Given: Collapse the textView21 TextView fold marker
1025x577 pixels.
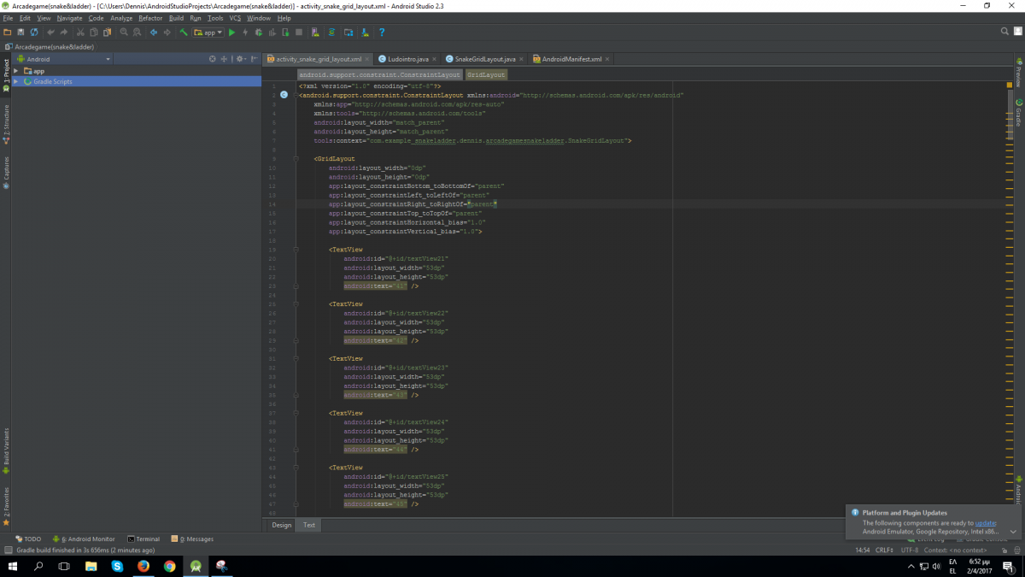Looking at the screenshot, I should pos(296,250).
